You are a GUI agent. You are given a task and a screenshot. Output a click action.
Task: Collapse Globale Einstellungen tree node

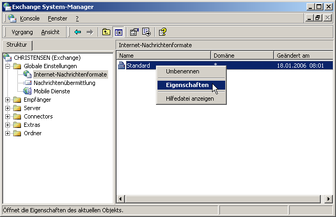(7, 66)
